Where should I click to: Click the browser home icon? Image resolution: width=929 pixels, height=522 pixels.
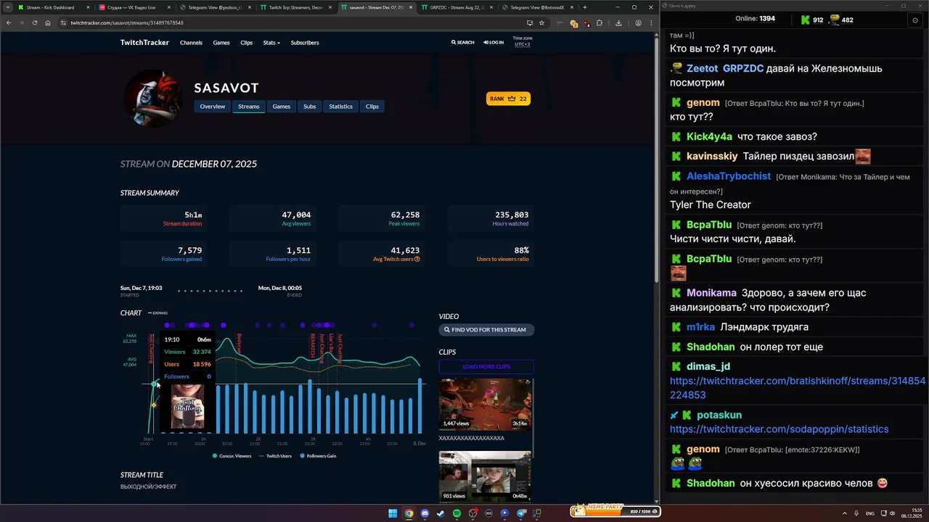47,22
